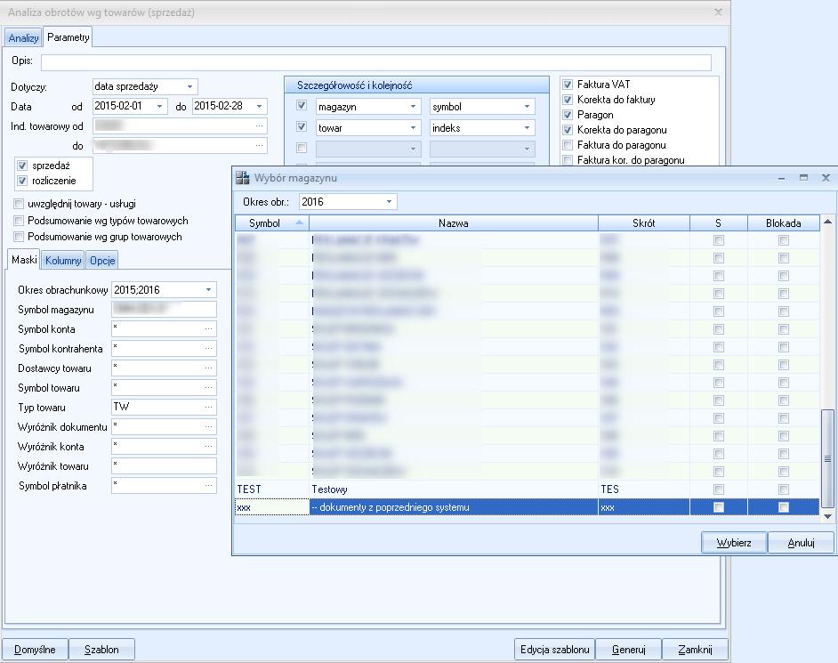Click the Wyróżnik towaru input field
Screen dimensions: 838x663
[x=164, y=465]
